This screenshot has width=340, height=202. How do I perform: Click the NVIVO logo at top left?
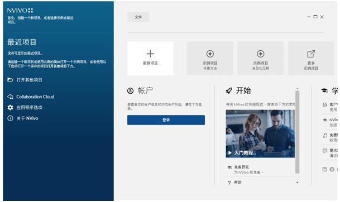pyautogui.click(x=20, y=11)
